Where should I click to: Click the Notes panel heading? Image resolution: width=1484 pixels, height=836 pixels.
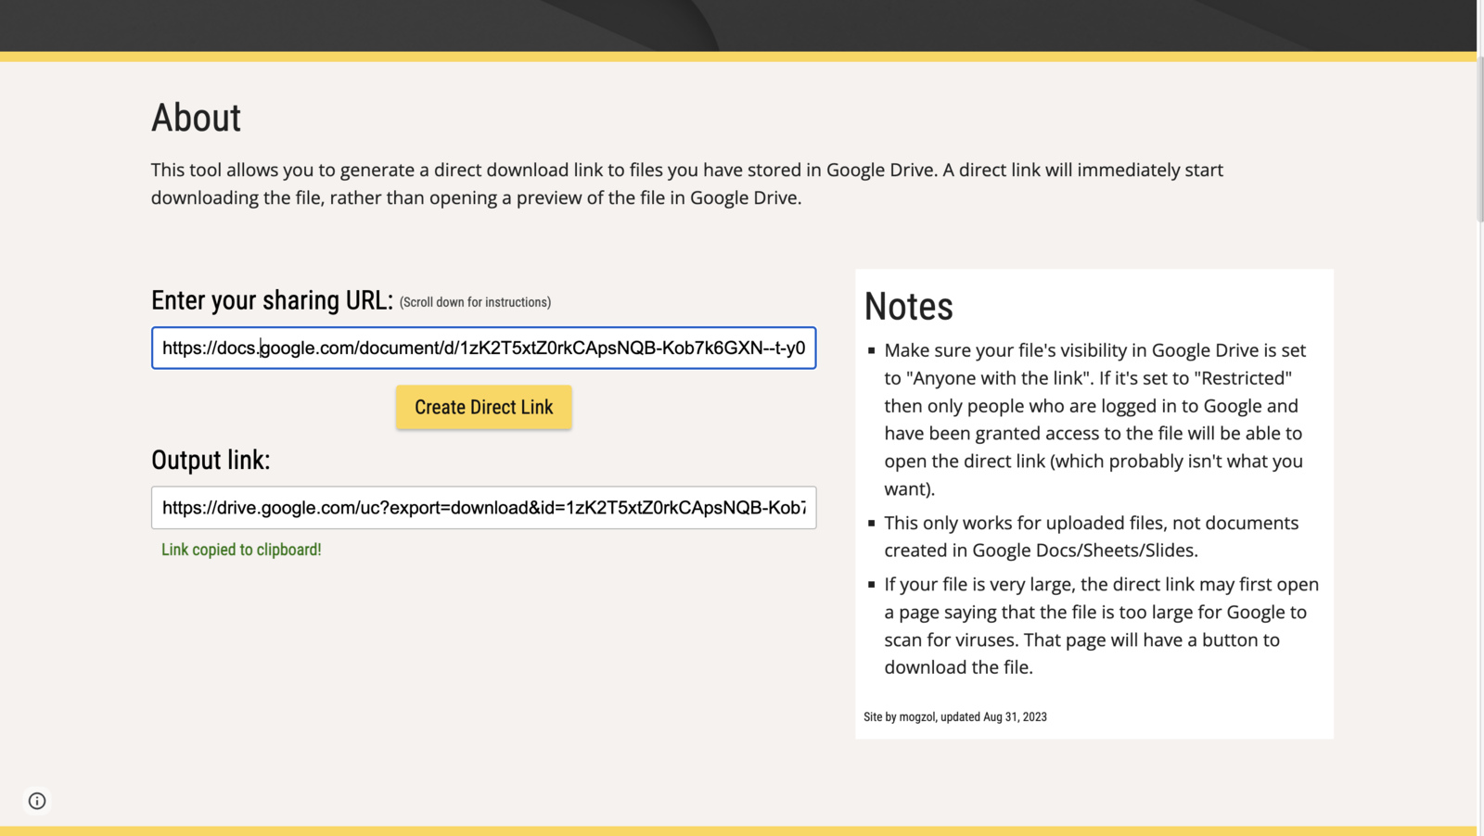[907, 306]
